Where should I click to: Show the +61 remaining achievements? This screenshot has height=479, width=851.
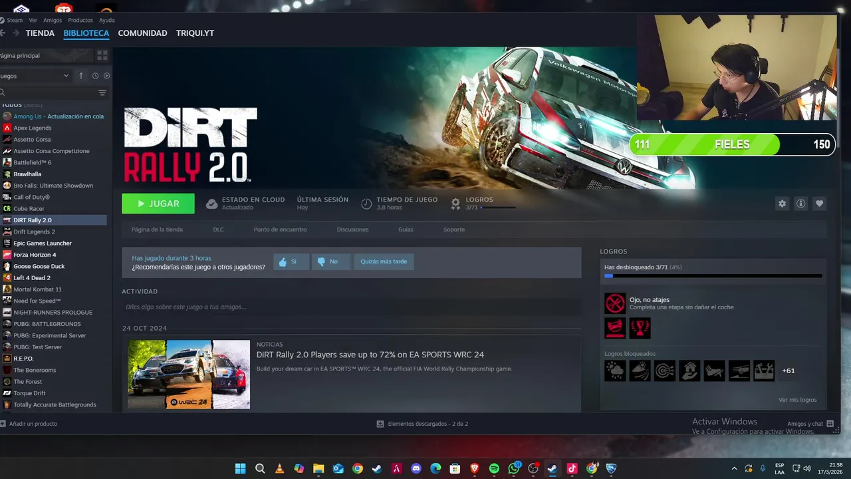(789, 371)
